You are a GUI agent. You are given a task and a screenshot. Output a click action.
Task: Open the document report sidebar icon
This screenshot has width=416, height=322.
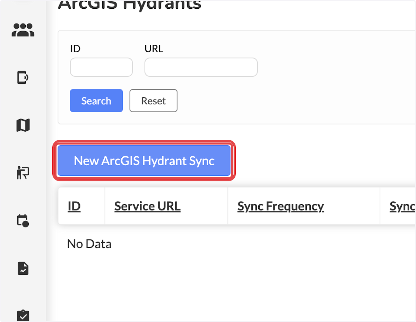(x=23, y=268)
